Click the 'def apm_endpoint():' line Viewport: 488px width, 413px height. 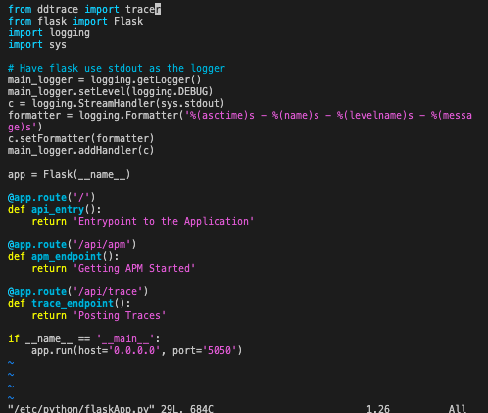point(64,257)
